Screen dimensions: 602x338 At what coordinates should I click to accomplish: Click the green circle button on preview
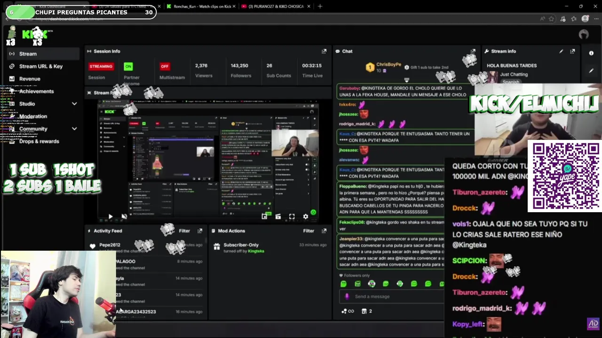pos(313,213)
